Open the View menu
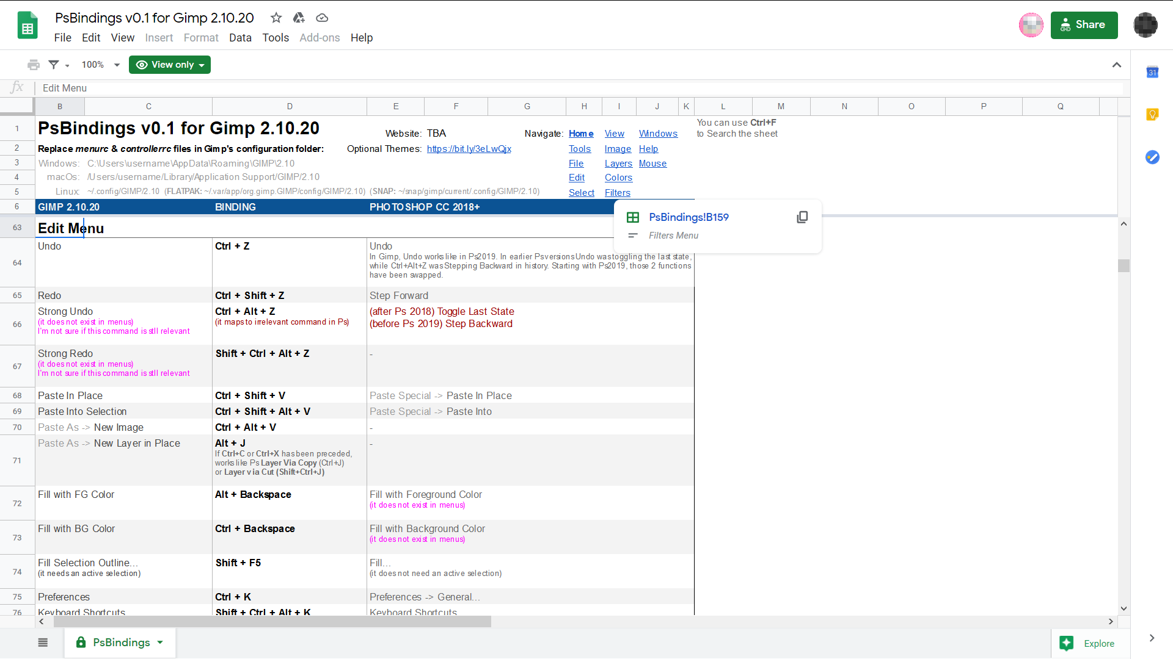 click(122, 38)
